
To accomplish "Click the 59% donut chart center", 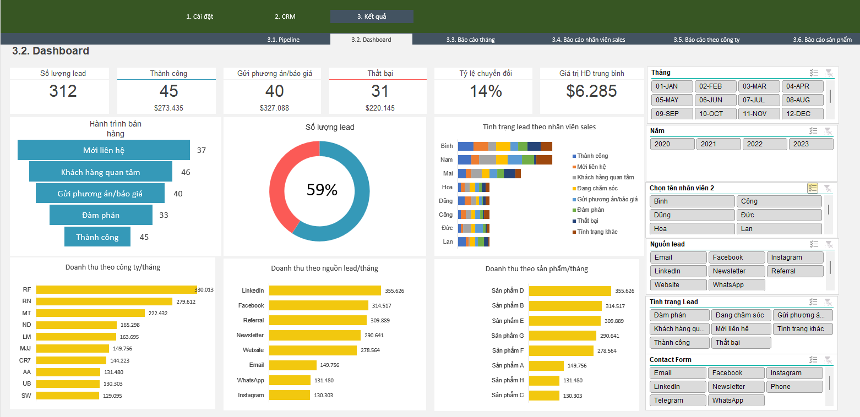I will pos(322,190).
